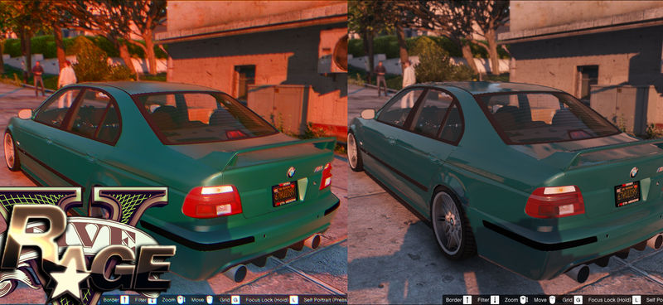Click the Border up-arrow key icon in left panel
663x305 pixels.
pyautogui.click(x=125, y=300)
